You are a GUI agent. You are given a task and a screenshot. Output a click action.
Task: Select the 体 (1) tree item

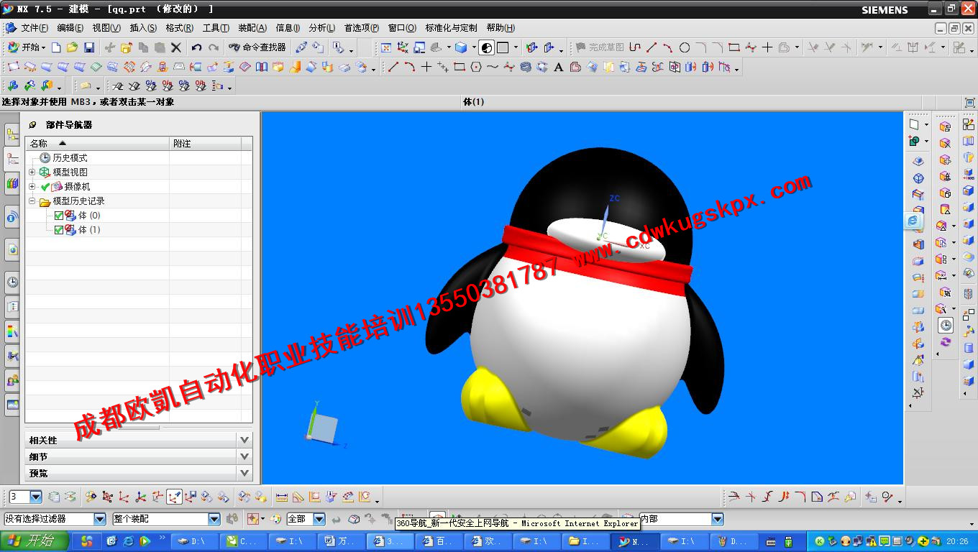point(89,230)
